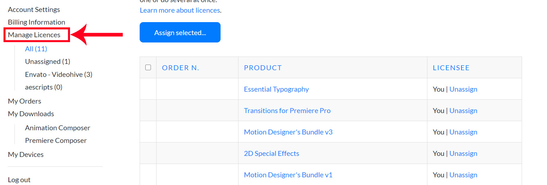The image size is (547, 185).
Task: Open Motion Designer's Bundle v3 link
Action: [x=288, y=132]
